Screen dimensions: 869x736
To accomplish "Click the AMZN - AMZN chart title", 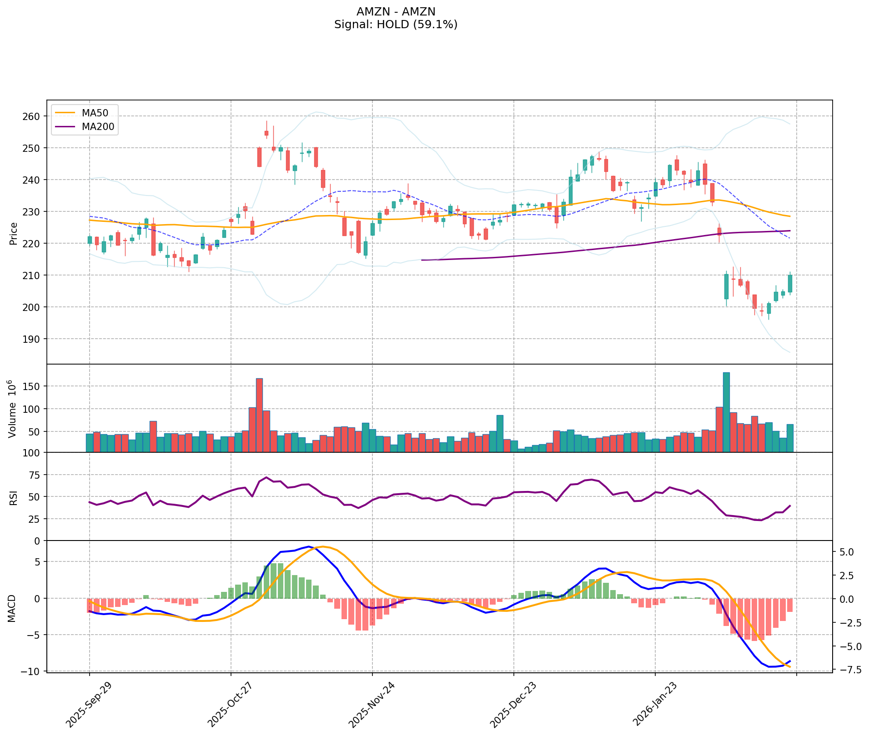I will [396, 11].
